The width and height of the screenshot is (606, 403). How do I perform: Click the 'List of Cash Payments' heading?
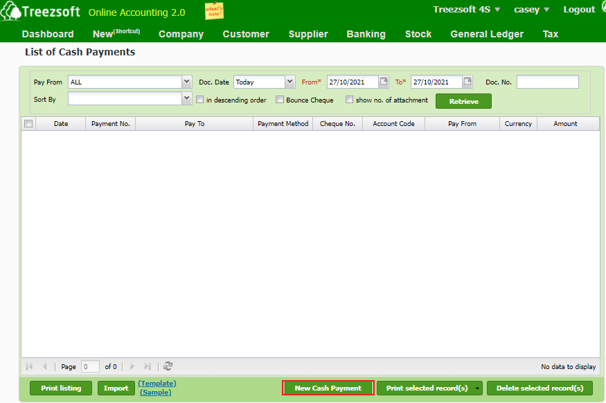click(80, 52)
